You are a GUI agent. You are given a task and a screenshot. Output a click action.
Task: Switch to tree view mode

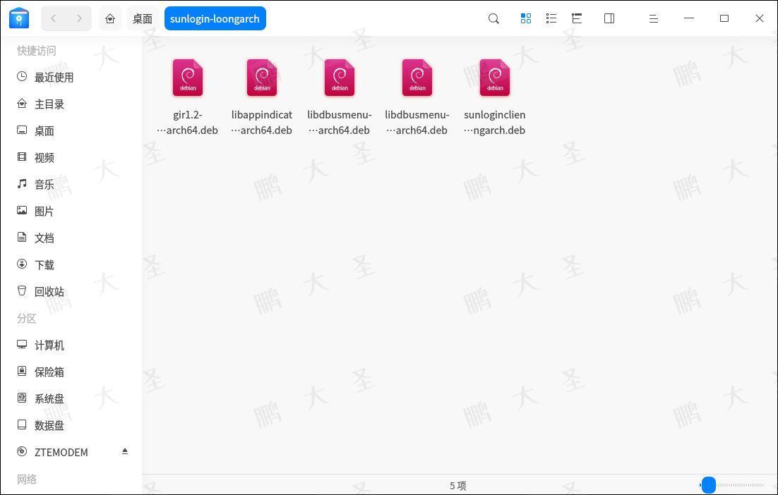coord(576,18)
